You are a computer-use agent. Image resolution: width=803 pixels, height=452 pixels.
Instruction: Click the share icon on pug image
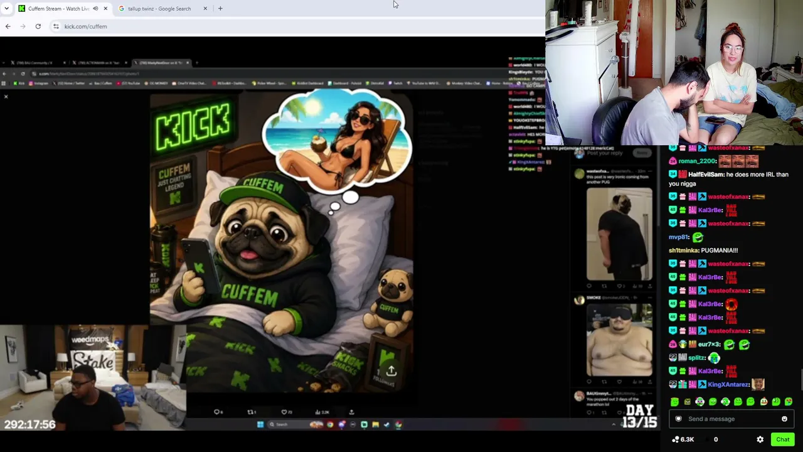pos(391,371)
